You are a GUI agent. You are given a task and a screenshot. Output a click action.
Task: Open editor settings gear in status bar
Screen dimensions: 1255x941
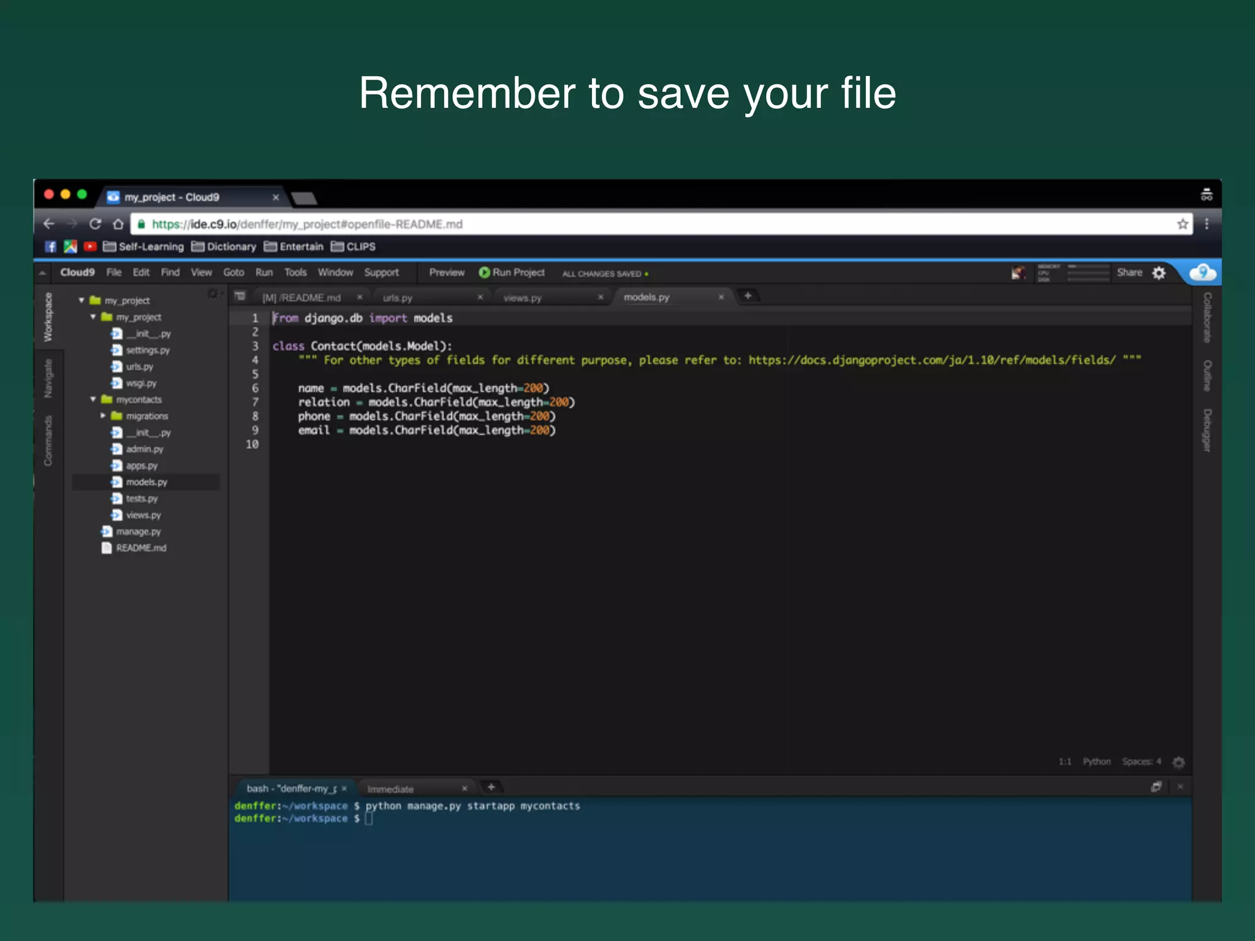pos(1178,762)
